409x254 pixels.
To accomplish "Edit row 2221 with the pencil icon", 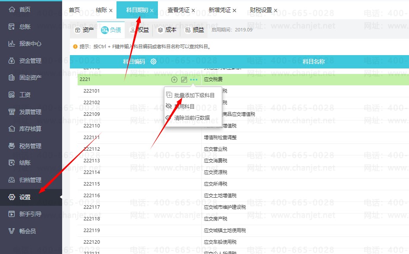I will click(x=184, y=80).
